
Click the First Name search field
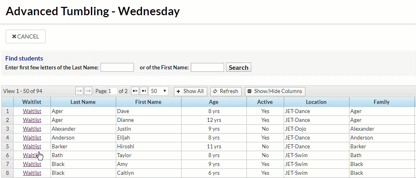coord(207,67)
